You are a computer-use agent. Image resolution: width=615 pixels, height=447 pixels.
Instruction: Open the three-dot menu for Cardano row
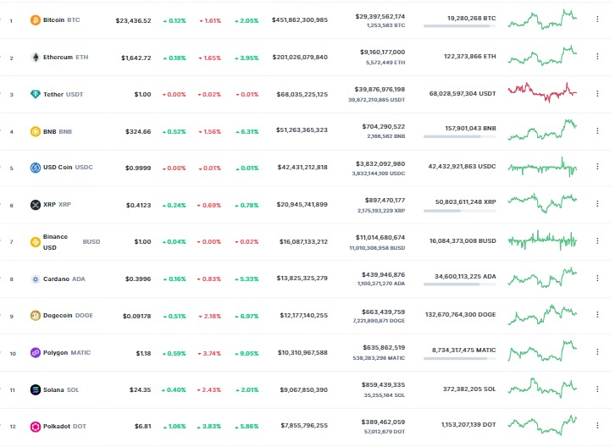(597, 278)
